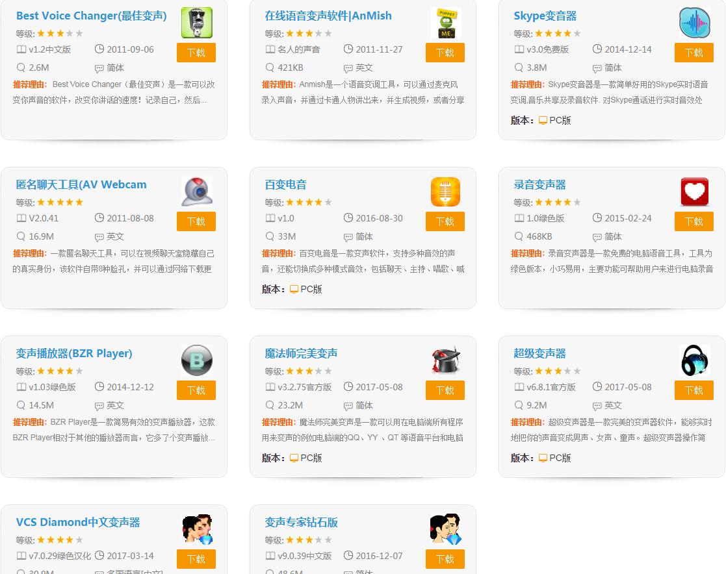Click the file size 23.2M text
Screen dimensions: 726x574
point(291,405)
